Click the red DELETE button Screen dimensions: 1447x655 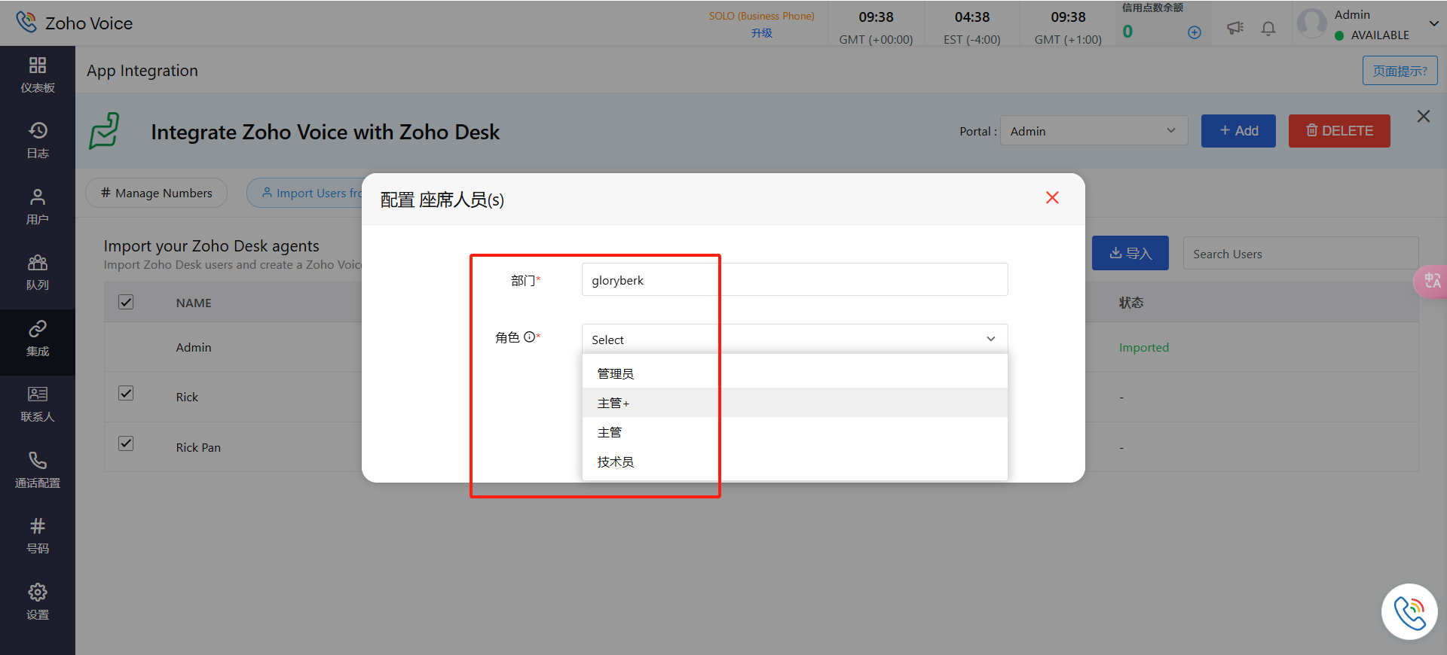(x=1339, y=131)
